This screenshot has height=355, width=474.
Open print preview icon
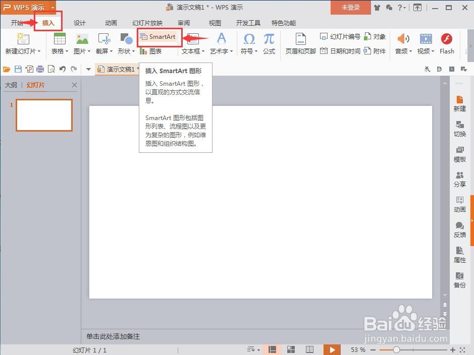51,70
